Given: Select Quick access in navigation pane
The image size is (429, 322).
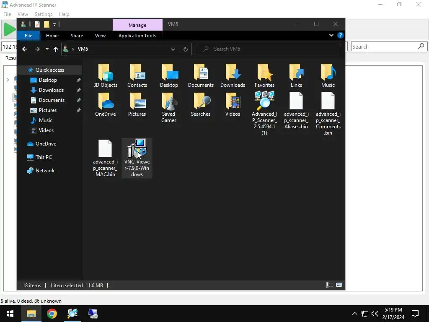Looking at the screenshot, I should pos(49,70).
